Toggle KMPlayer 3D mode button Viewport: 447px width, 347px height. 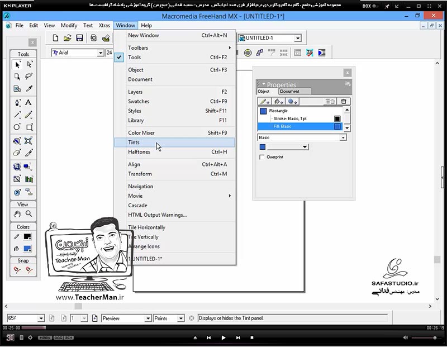[x=10, y=338]
